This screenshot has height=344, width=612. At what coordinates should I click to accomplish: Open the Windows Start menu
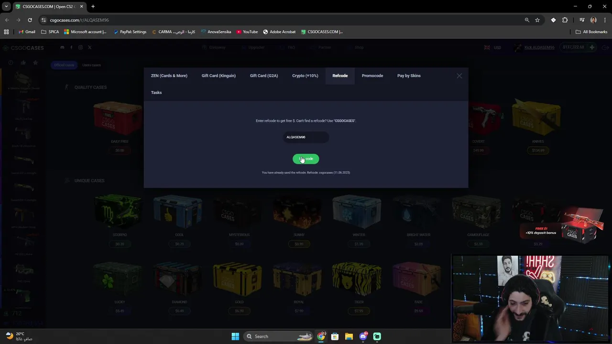tap(235, 336)
